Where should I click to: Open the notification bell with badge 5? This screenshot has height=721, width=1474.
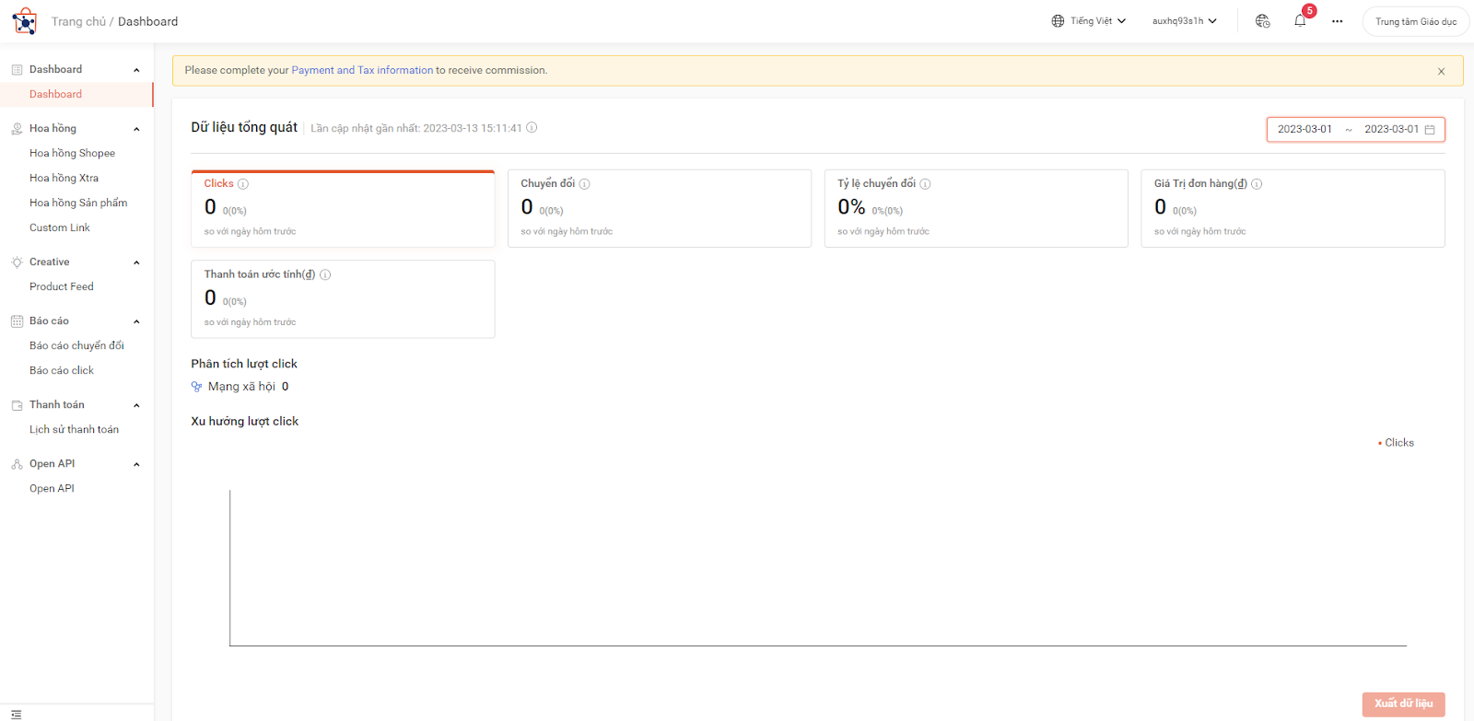pyautogui.click(x=1300, y=20)
